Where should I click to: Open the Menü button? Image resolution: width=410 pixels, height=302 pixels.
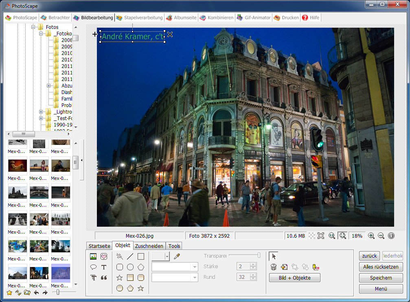381,289
